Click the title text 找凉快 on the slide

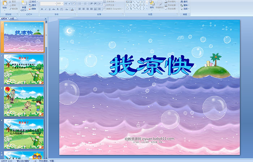152,65
